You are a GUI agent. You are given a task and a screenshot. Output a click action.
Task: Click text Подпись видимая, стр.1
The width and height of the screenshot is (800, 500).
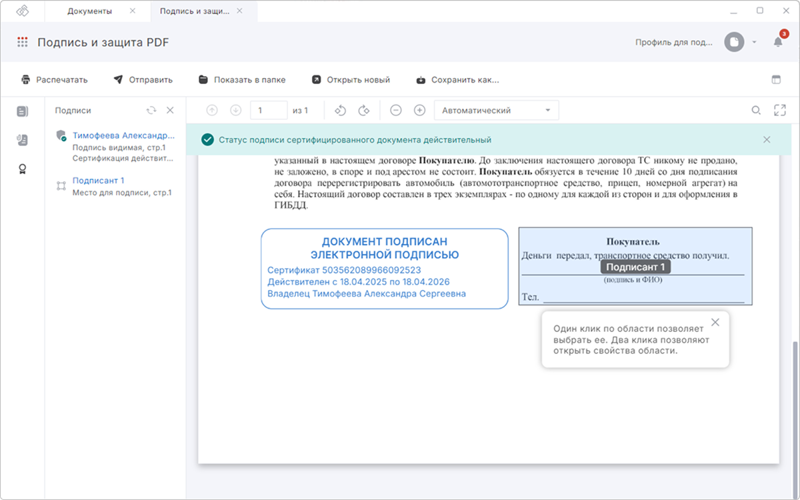[119, 147]
